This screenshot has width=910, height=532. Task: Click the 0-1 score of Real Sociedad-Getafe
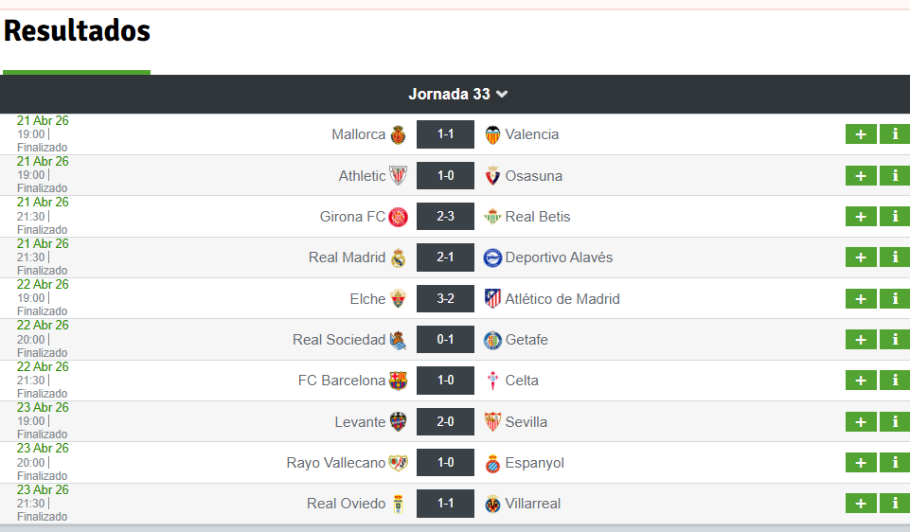[445, 340]
